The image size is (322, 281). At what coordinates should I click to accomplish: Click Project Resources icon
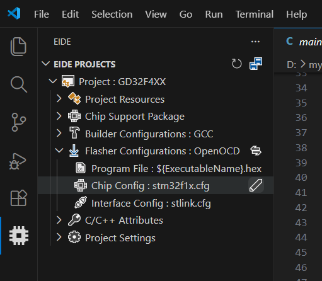pyautogui.click(x=74, y=98)
